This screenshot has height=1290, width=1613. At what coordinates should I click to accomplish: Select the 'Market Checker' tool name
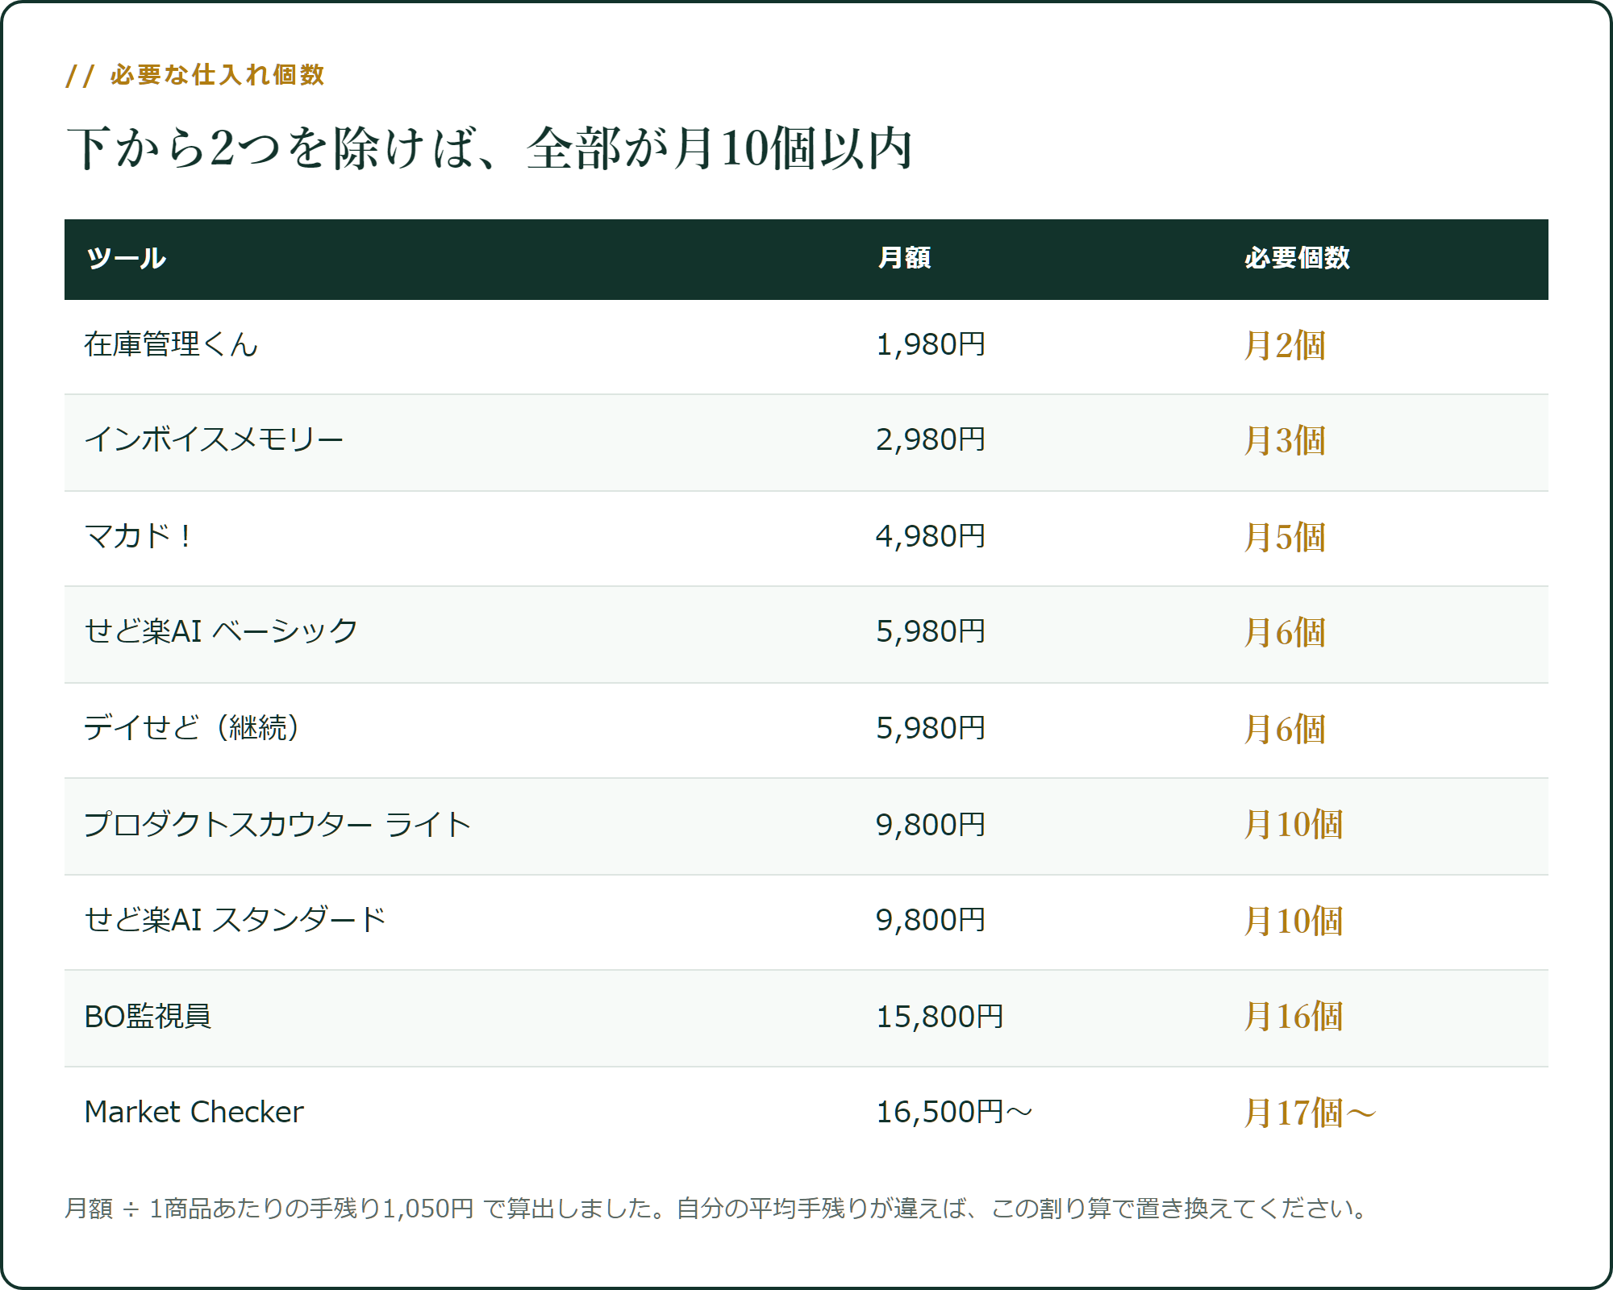194,1113
